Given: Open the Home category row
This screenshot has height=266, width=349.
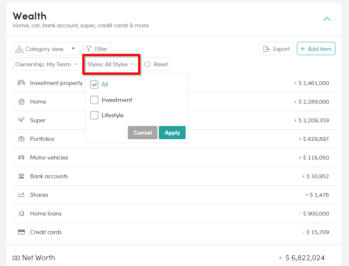Looking at the screenshot, I should pos(174,102).
